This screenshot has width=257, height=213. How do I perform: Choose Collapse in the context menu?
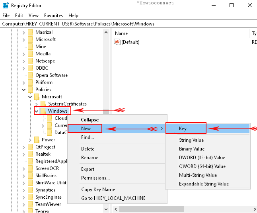click(x=117, y=120)
